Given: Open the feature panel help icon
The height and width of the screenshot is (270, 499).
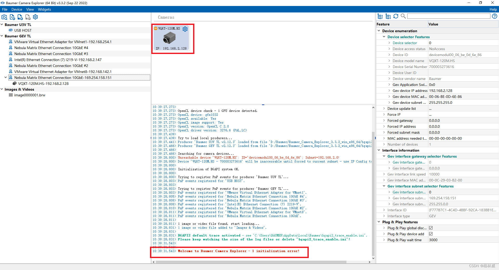Looking at the screenshot, I should [495, 16].
